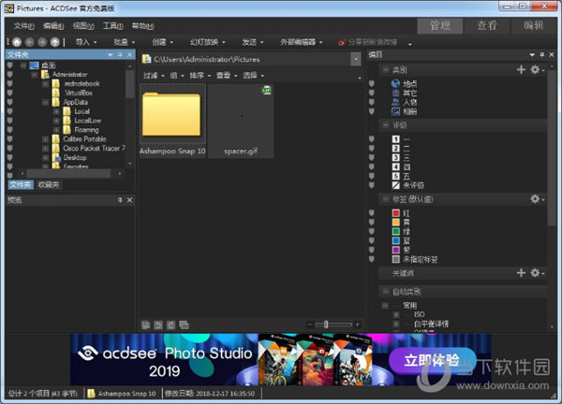Toggle the shield marker next to rating 3 (三)

pos(372,157)
